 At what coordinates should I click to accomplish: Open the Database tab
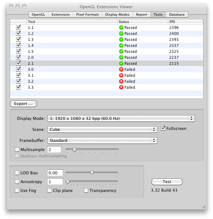tap(177, 14)
